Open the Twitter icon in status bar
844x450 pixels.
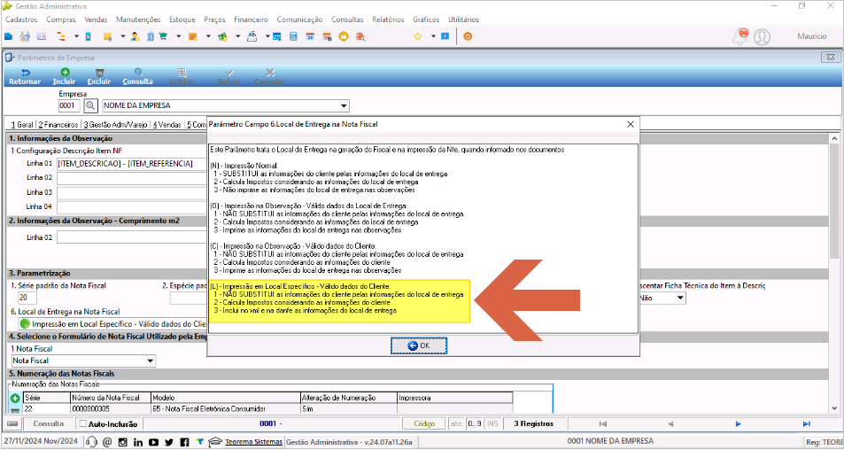click(169, 442)
